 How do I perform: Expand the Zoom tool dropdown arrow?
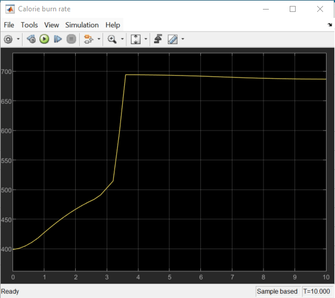(122, 39)
